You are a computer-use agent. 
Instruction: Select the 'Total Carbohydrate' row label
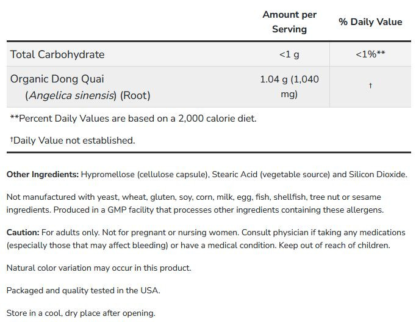[x=57, y=54]
